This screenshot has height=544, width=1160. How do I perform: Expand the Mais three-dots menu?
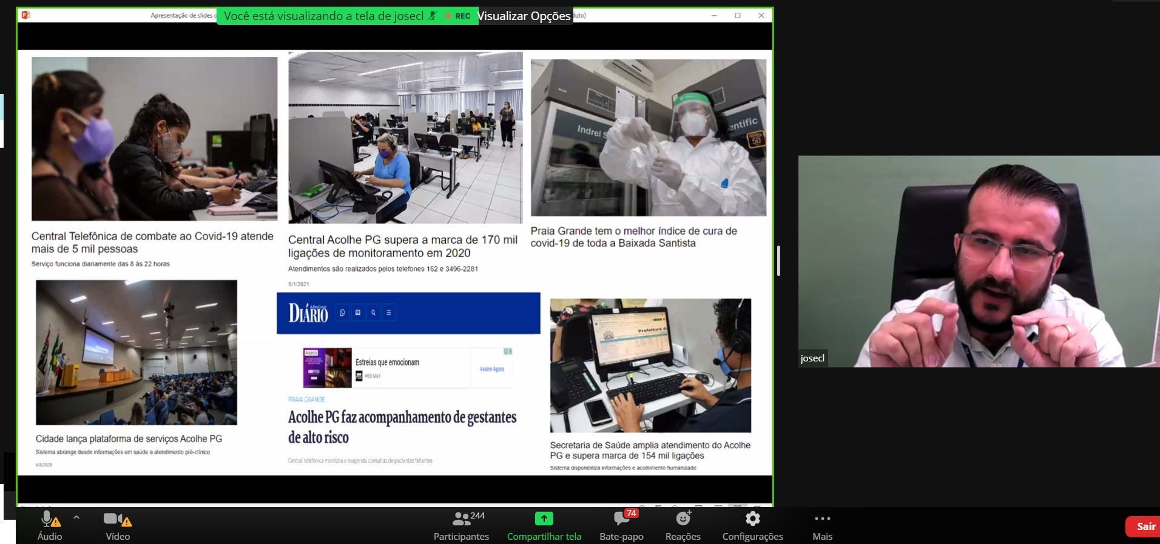[x=822, y=519]
